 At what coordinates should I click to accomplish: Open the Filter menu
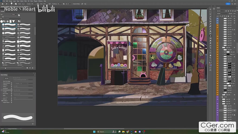(x=25, y=1)
